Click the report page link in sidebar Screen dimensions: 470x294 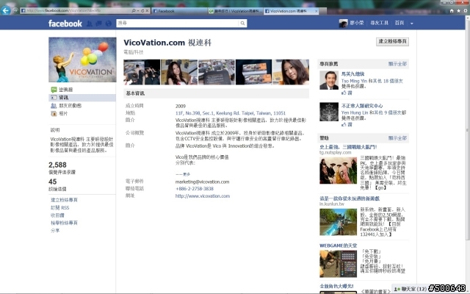pyautogui.click(x=64, y=223)
